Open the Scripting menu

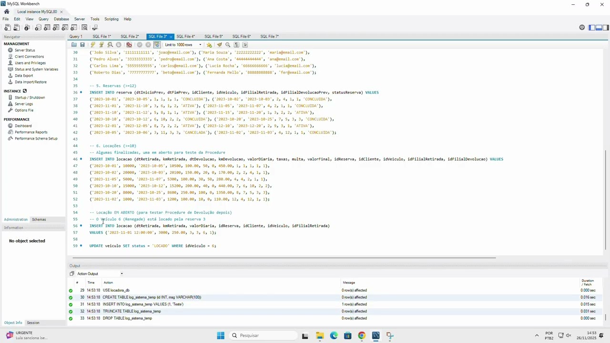pos(112,19)
